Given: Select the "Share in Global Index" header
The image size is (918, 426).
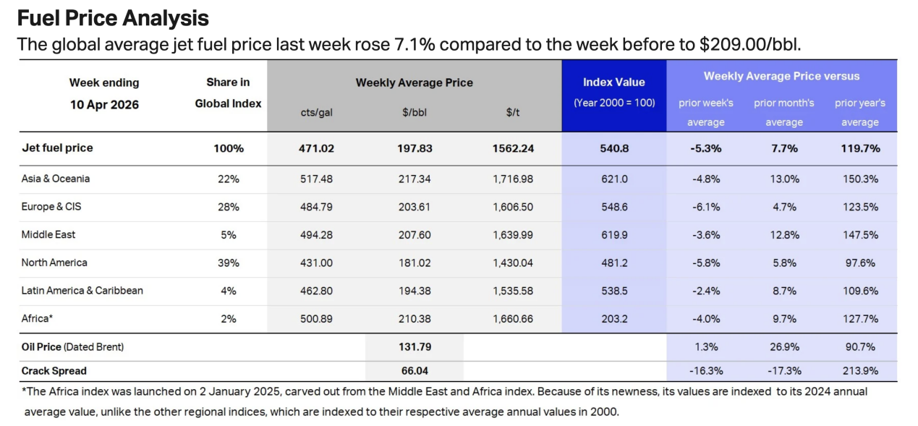Looking at the screenshot, I should (228, 93).
